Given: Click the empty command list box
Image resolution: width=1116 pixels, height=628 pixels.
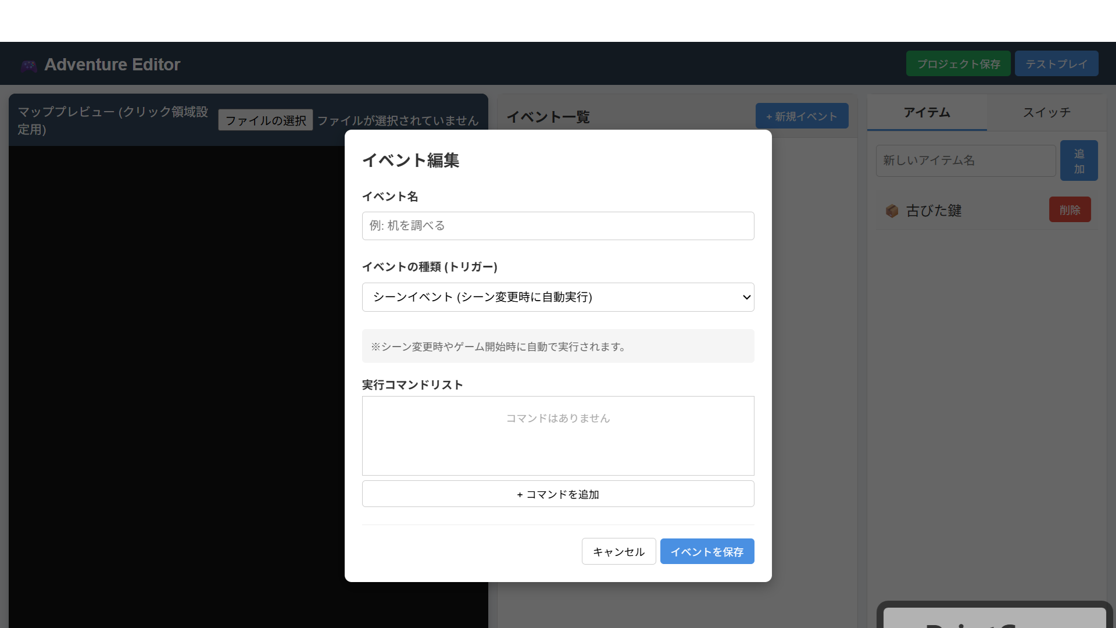Looking at the screenshot, I should (558, 436).
